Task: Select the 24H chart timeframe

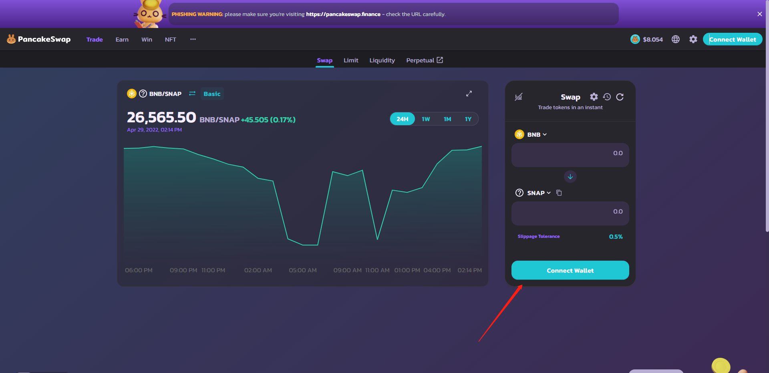Action: tap(403, 119)
